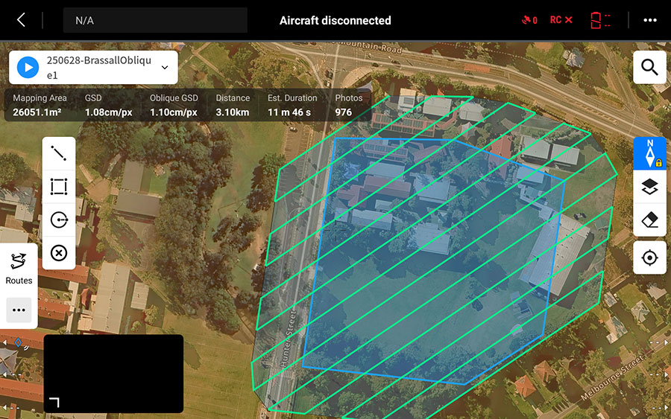Open the battery status indicator

[600, 20]
